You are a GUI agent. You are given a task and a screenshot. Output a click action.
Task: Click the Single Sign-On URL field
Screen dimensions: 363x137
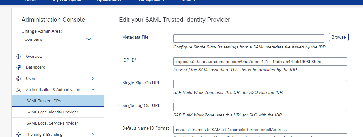(260, 84)
